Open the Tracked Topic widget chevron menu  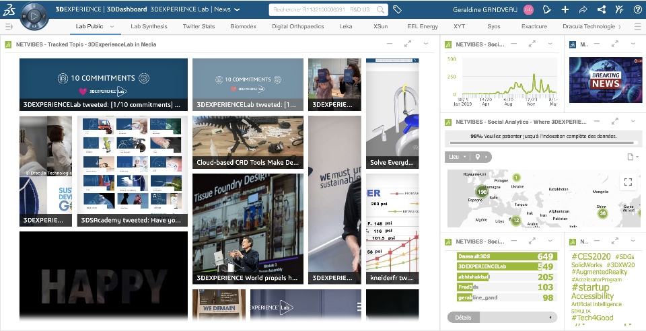coord(425,43)
